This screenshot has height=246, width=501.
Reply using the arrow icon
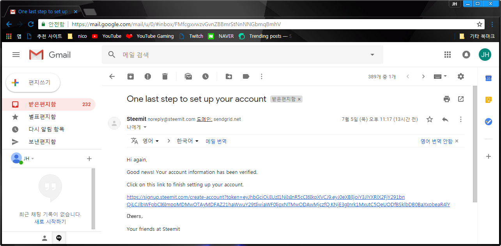(x=445, y=119)
